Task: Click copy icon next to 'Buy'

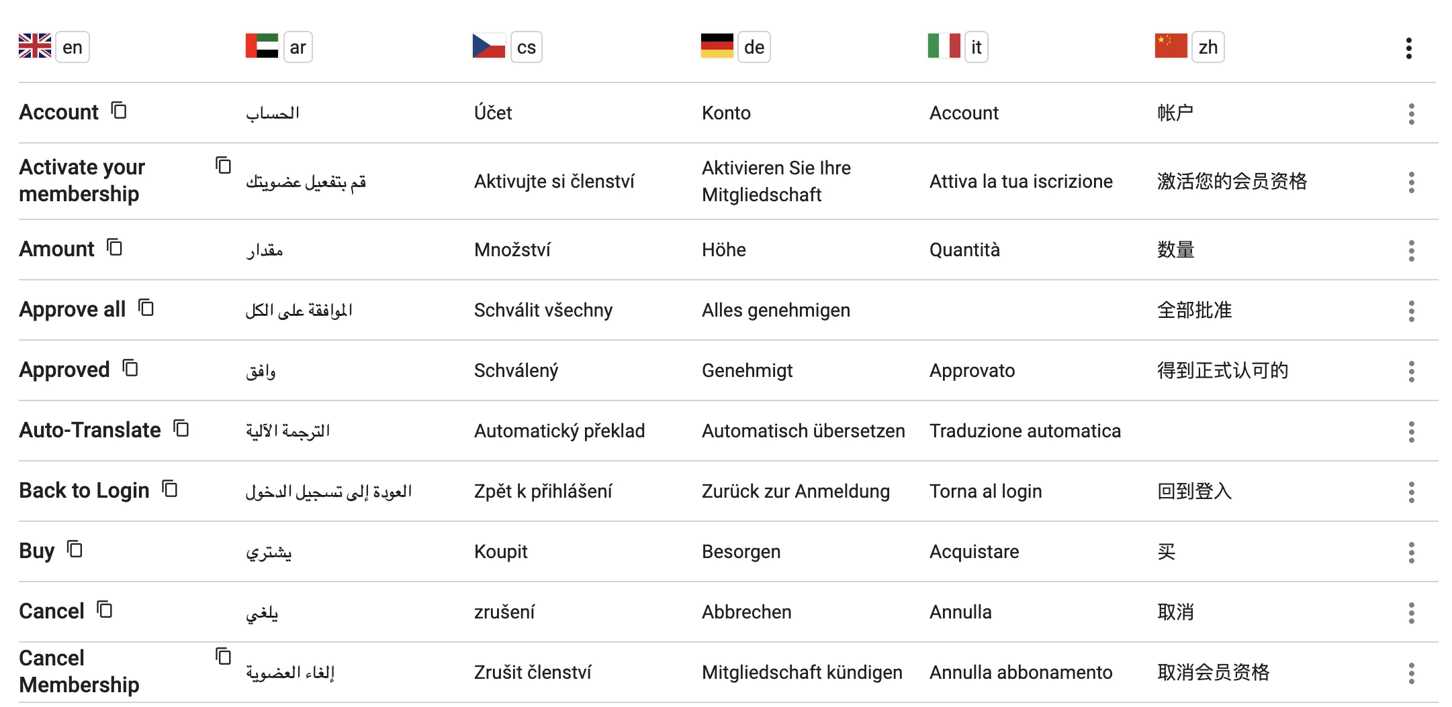Action: (x=75, y=549)
